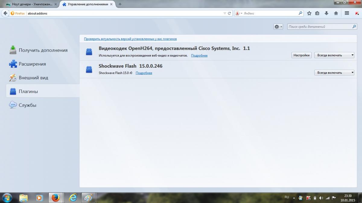362x203 pixels.
Task: Click the RU language indicator
Action: (x=287, y=197)
